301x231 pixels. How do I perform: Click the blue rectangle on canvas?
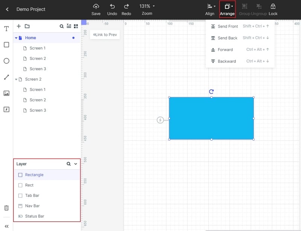point(211,118)
